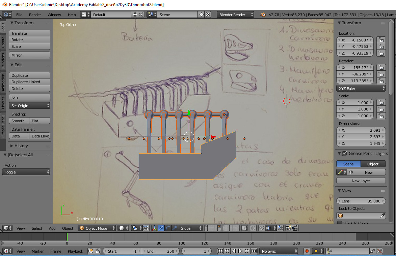Click the Mirror button
The image size is (396, 256).
(x=29, y=55)
